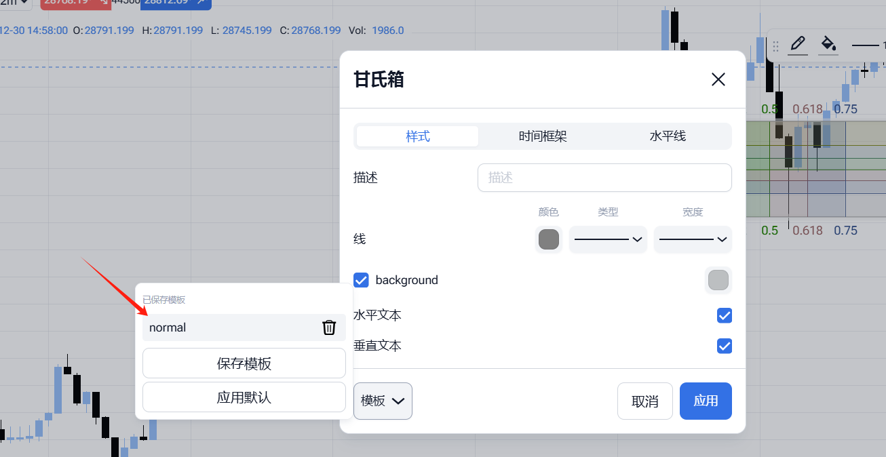Toggle the 水平文本 checkbox
This screenshot has width=886, height=457.
pos(725,315)
